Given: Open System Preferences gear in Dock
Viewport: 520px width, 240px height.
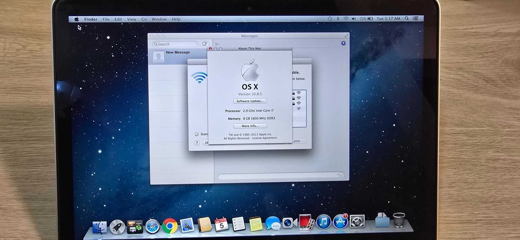Looking at the screenshot, I should coord(357,221).
